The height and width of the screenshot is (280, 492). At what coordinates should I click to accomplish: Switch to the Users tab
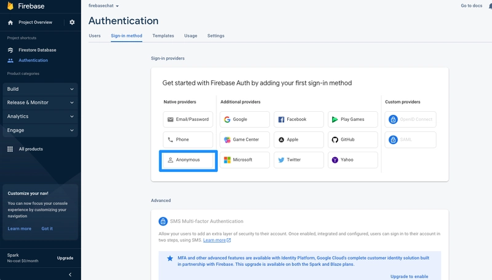click(x=95, y=36)
